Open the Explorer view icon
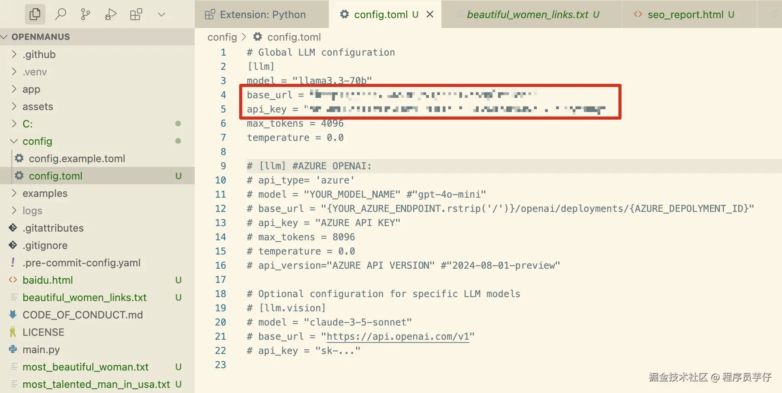The image size is (782, 393). click(x=35, y=15)
